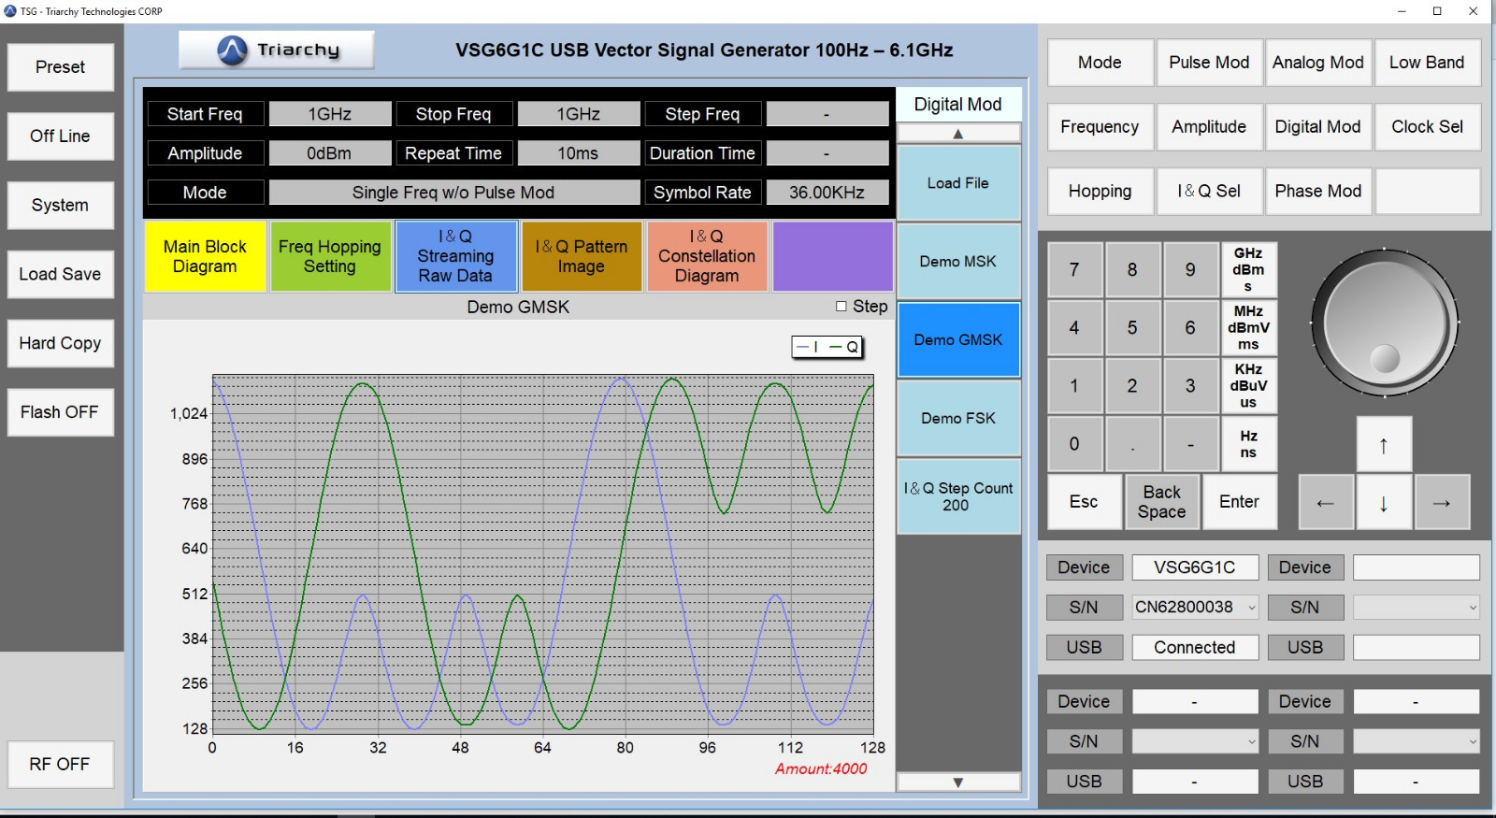Click the KHz dBuV us unit key
1496x818 pixels.
click(1249, 386)
